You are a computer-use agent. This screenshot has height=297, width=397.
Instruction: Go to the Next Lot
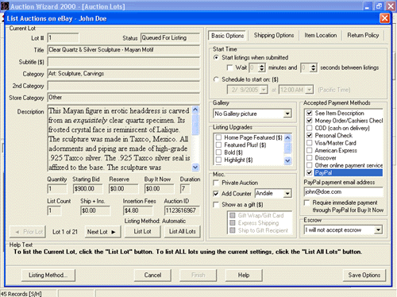pyautogui.click(x=102, y=232)
